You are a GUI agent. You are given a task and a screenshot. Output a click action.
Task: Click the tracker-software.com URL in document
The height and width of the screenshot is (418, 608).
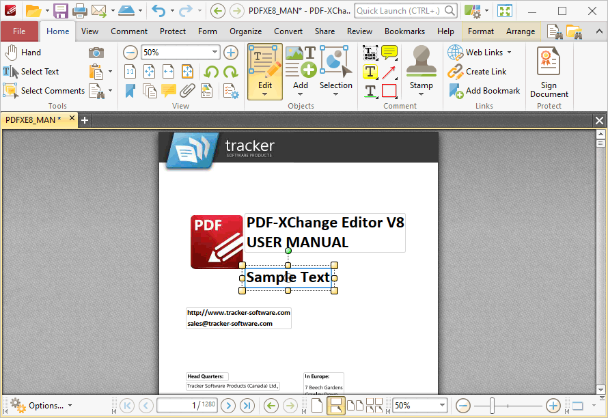point(238,313)
